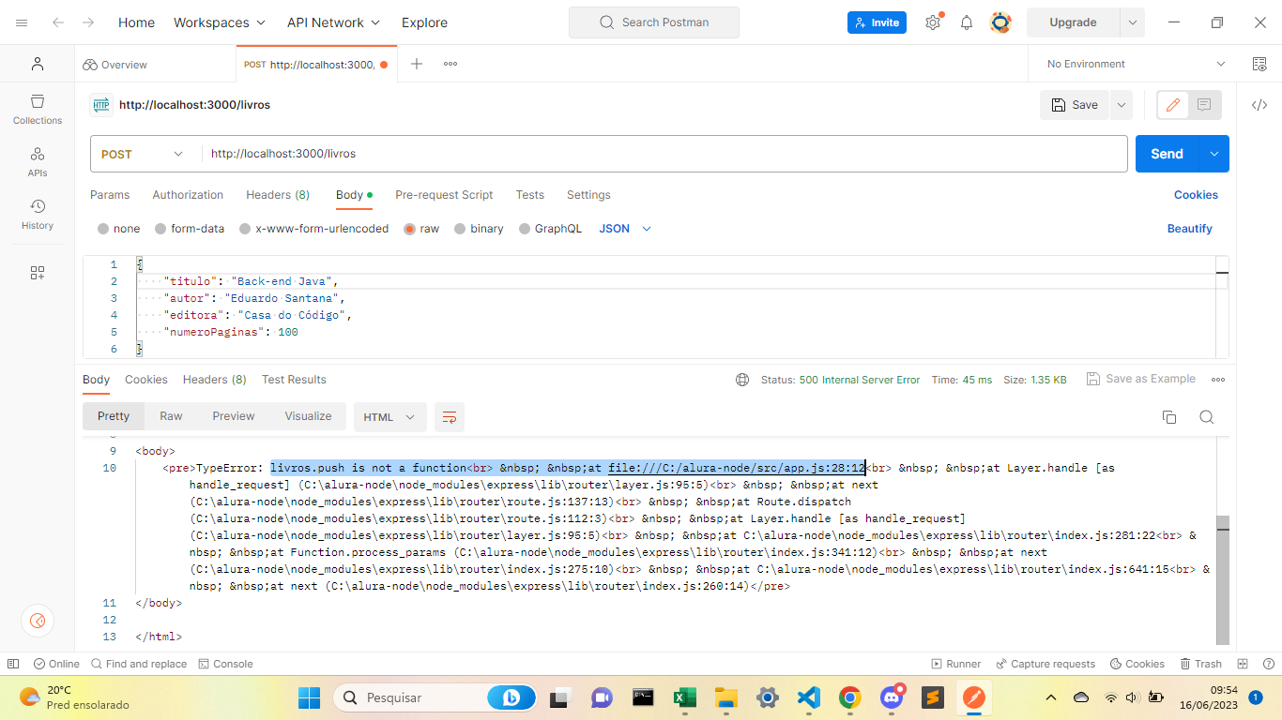Click the Search Postman box
This screenshot has width=1282, height=720.
pos(654,22)
